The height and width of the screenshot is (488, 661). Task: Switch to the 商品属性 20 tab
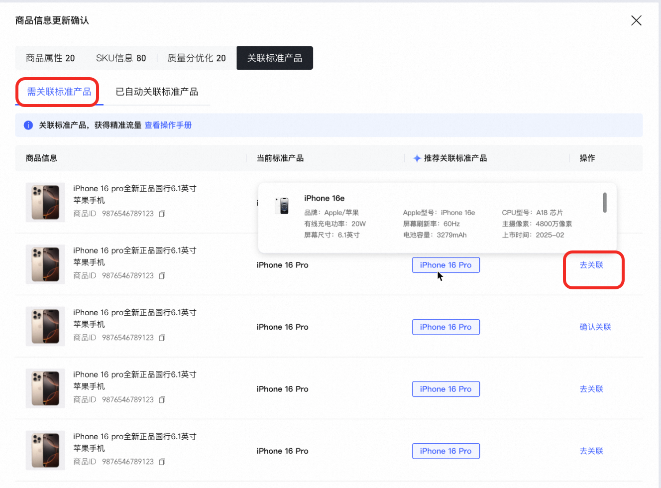point(50,58)
